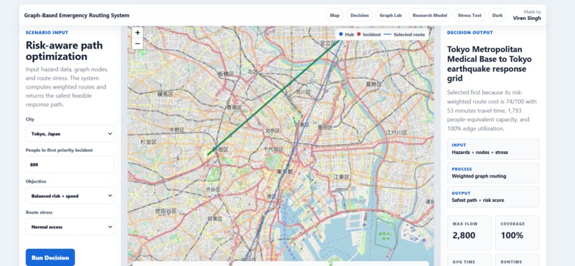Click the Scenario Input label

tap(47, 33)
